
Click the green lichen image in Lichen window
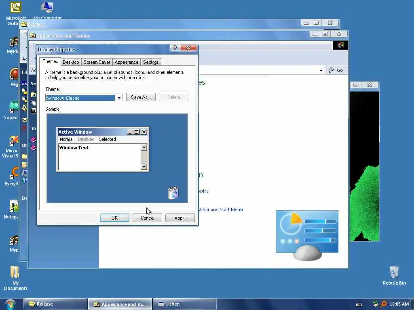(364, 203)
